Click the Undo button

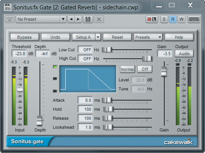pos(56,37)
